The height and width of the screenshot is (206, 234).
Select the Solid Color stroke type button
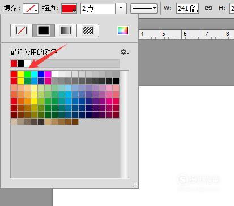click(x=44, y=30)
